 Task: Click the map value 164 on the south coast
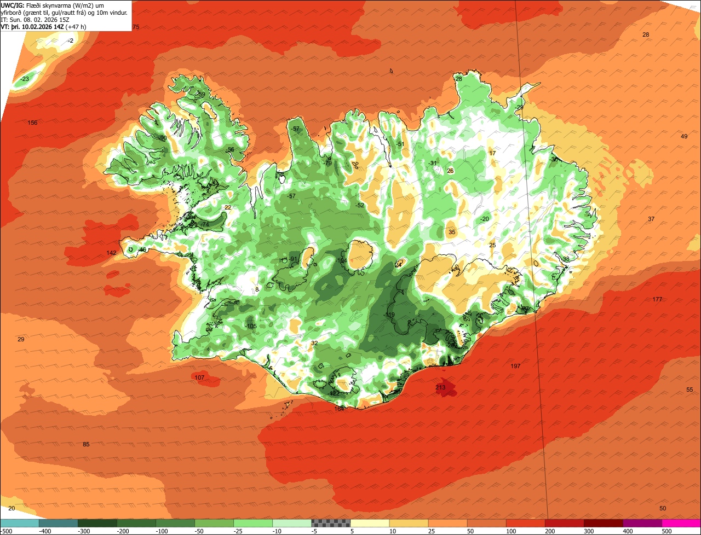click(340, 409)
